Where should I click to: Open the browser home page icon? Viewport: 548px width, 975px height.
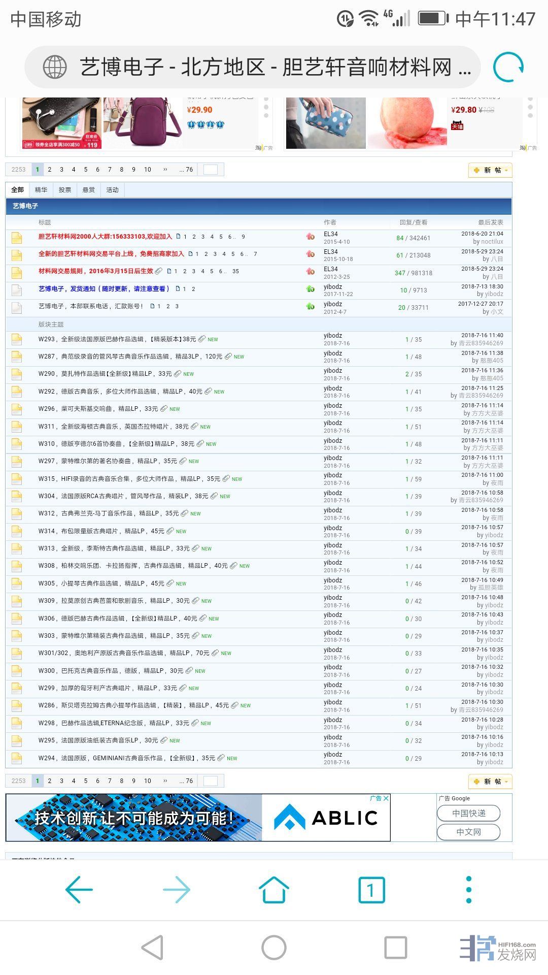pyautogui.click(x=274, y=890)
